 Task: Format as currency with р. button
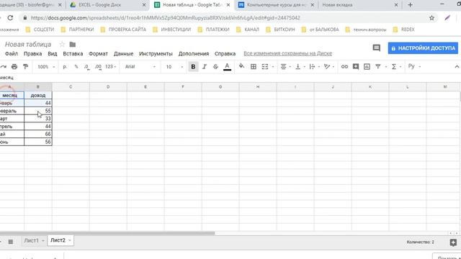tap(65, 67)
